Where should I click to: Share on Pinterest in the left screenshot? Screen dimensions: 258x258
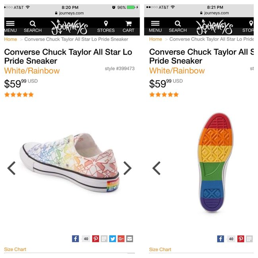tap(96, 239)
